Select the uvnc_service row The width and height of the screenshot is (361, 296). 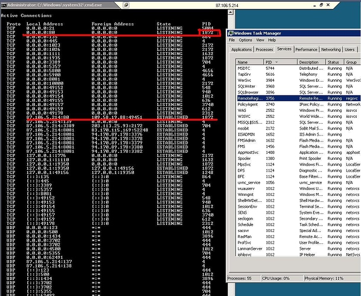pyautogui.click(x=298, y=182)
